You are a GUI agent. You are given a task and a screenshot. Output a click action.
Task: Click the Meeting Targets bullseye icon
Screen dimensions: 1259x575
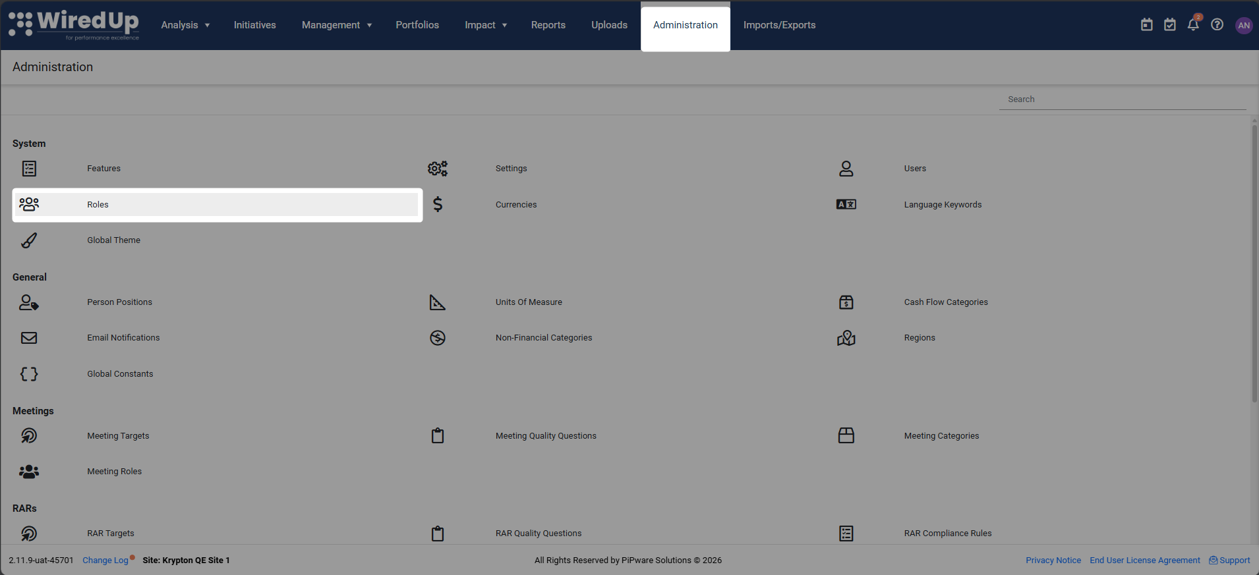[x=29, y=436]
